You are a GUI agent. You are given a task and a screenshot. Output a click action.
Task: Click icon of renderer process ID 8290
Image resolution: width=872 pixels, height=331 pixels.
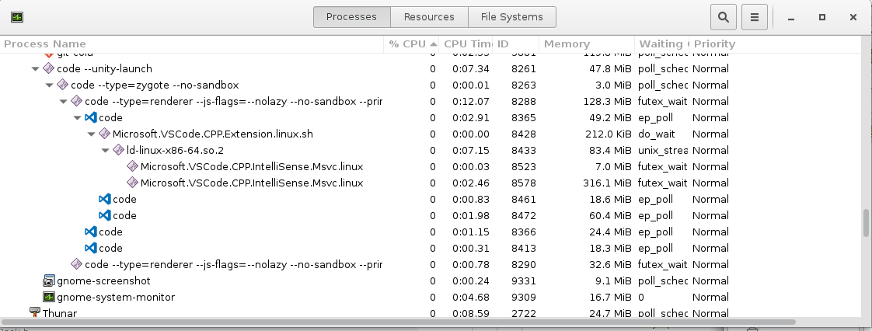point(77,264)
